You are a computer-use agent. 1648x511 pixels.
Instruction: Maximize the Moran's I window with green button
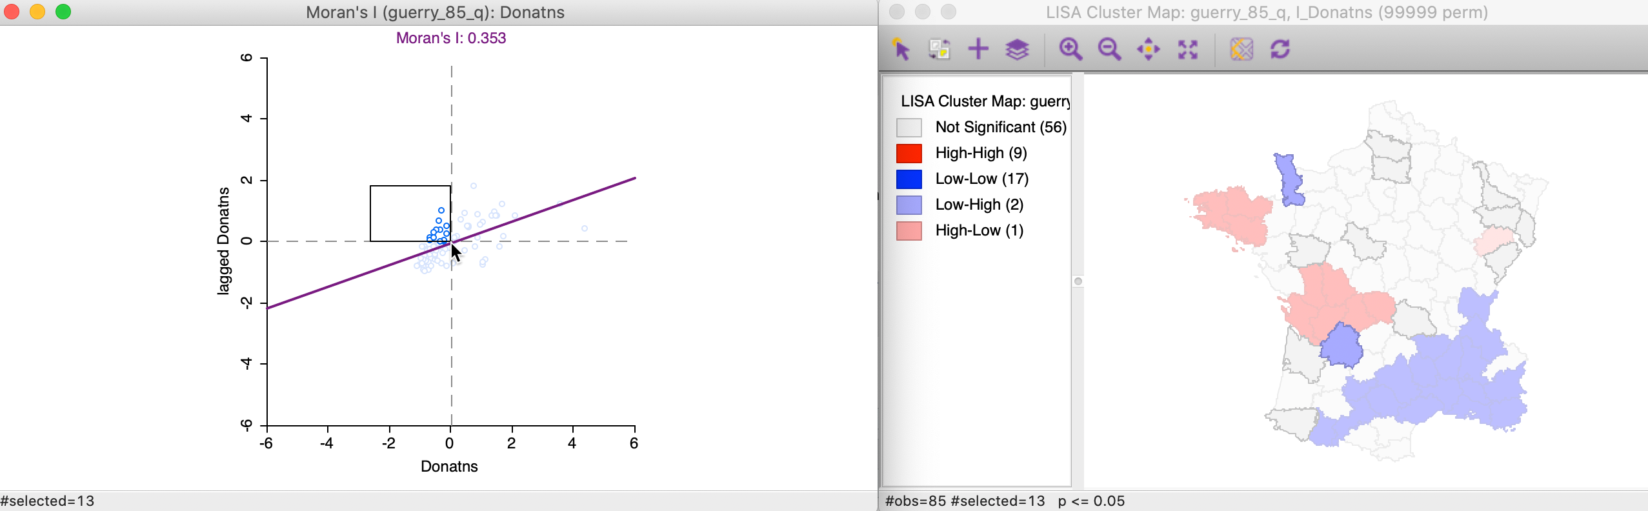pyautogui.click(x=63, y=12)
